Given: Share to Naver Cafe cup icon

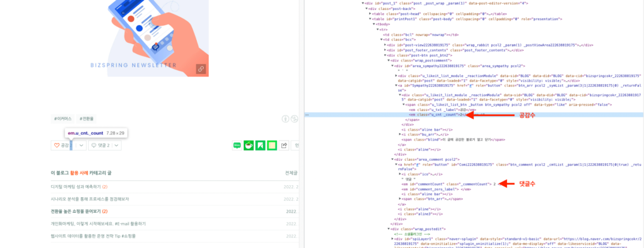Looking at the screenshot, I should [x=248, y=145].
